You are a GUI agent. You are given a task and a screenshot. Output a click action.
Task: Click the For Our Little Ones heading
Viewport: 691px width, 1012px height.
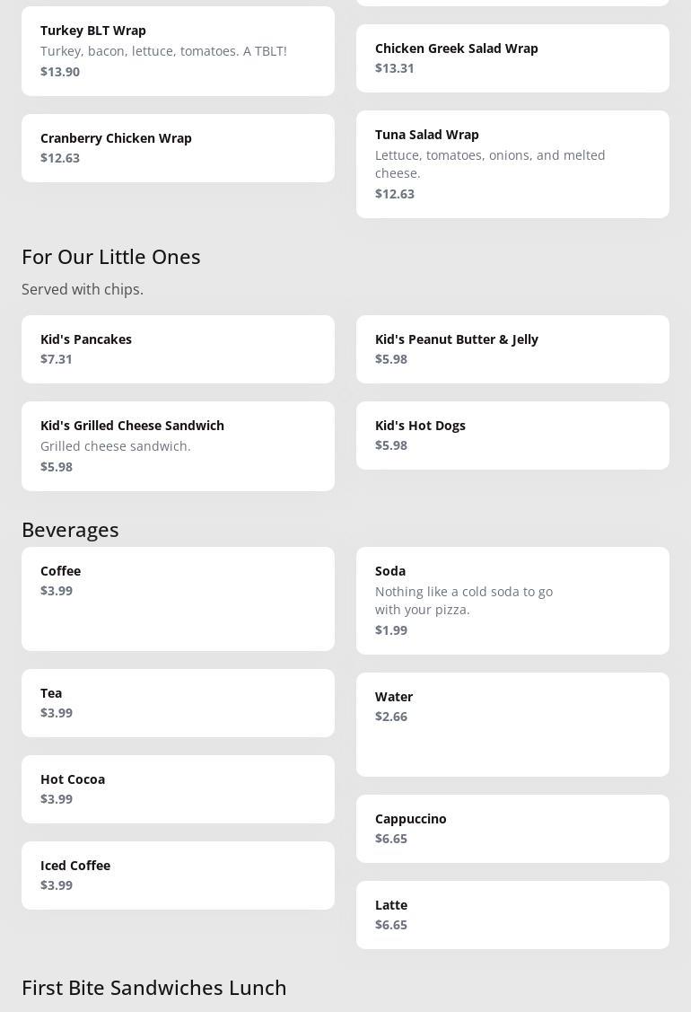click(111, 257)
